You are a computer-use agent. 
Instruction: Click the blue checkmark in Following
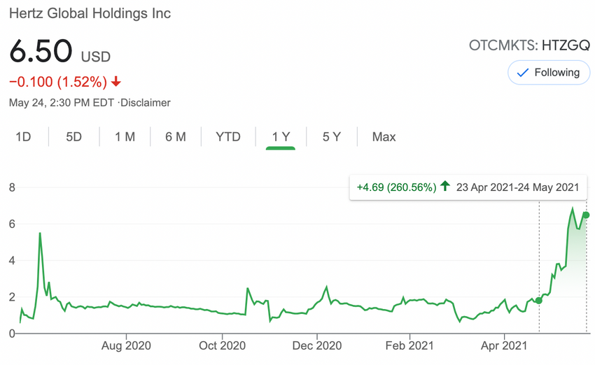pyautogui.click(x=523, y=73)
